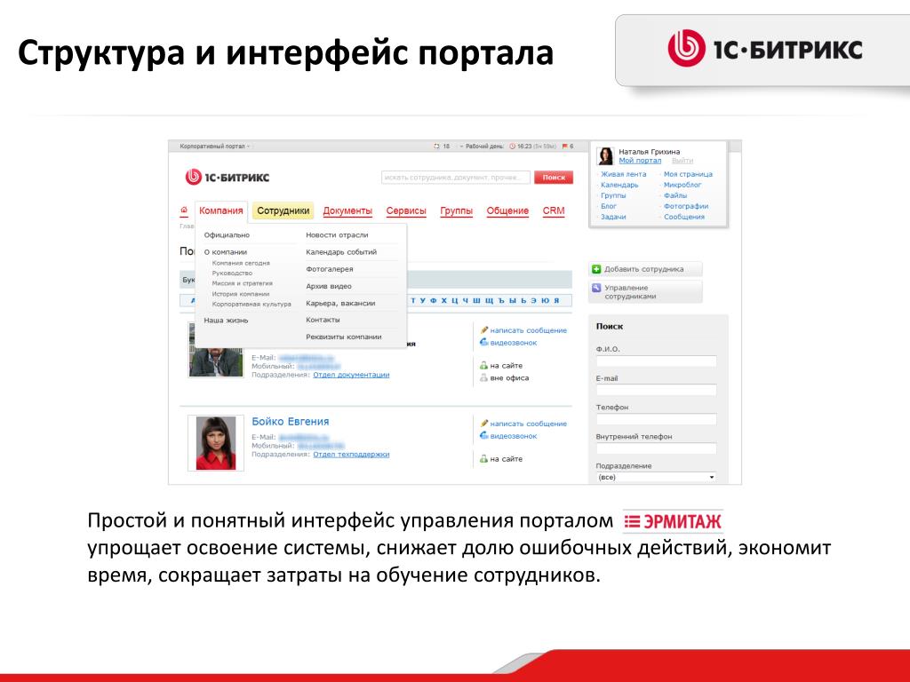
Task: Open Живая лента link
Action: pos(623,174)
